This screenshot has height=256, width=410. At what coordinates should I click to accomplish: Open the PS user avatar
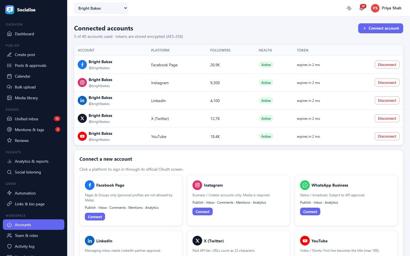375,8
